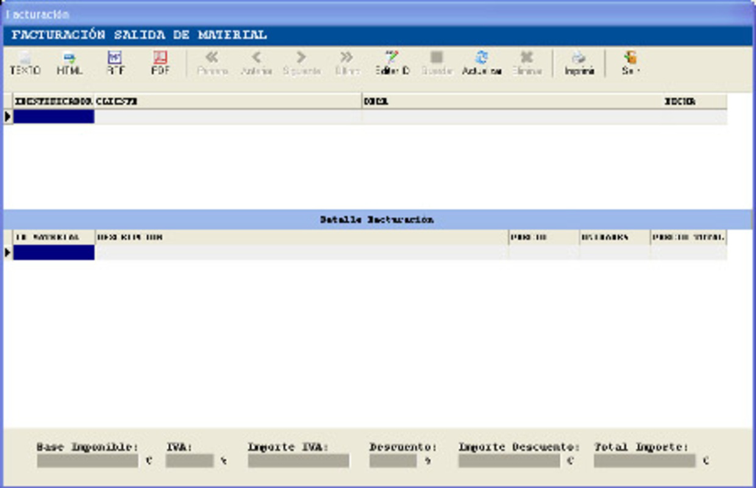The image size is (756, 488).
Task: Click the Total Importe field
Action: click(x=645, y=461)
